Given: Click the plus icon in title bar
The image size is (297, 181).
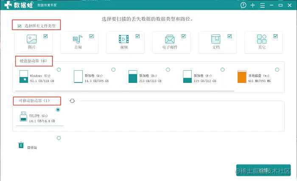Looking at the screenshot, I should [x=253, y=5].
